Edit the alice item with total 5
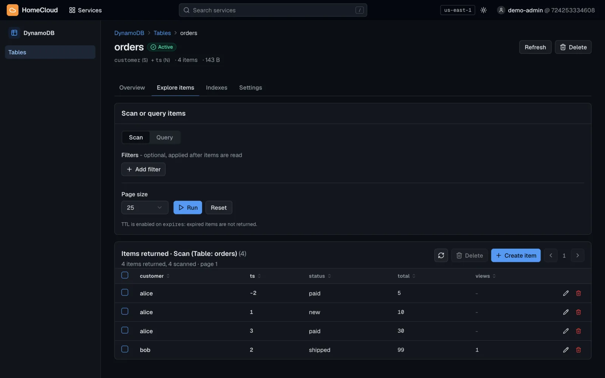605x378 pixels. coord(566,293)
